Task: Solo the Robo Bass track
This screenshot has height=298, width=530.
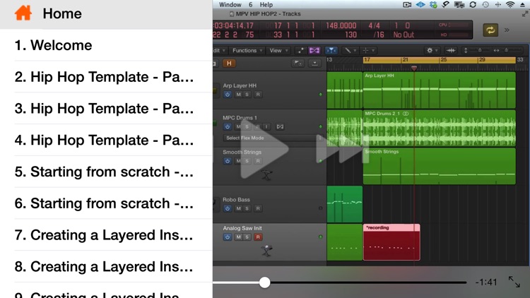Action: click(x=247, y=208)
